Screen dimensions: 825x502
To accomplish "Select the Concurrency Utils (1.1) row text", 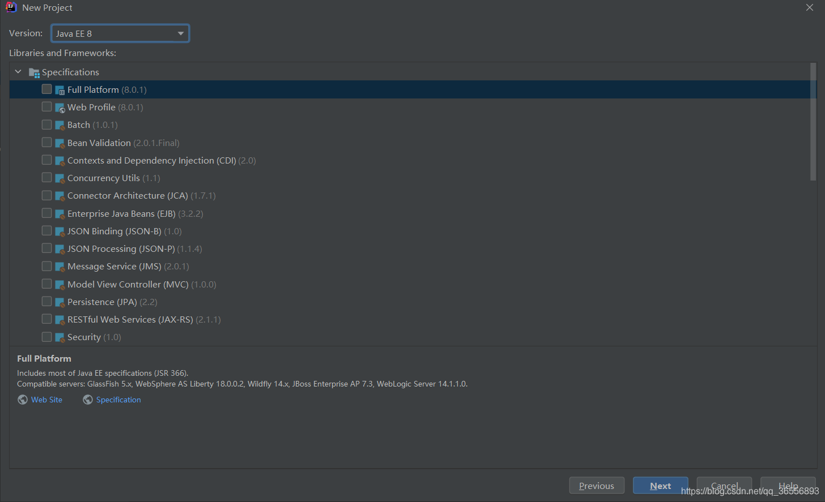I will 114,178.
